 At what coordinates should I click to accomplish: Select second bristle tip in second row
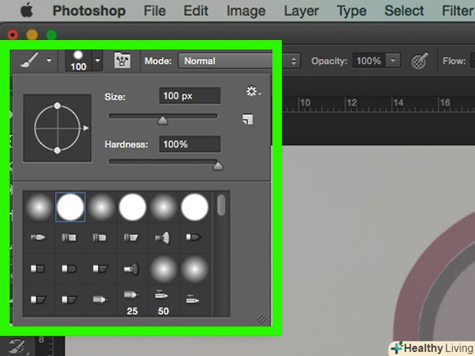70,237
